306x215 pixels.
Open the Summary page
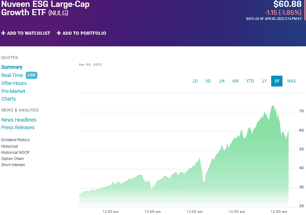12,67
